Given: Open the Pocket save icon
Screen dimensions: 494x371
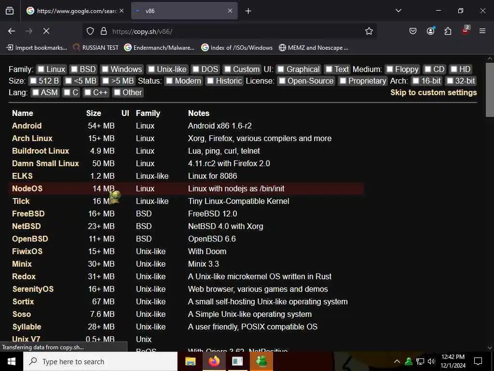Looking at the screenshot, I should [x=413, y=31].
